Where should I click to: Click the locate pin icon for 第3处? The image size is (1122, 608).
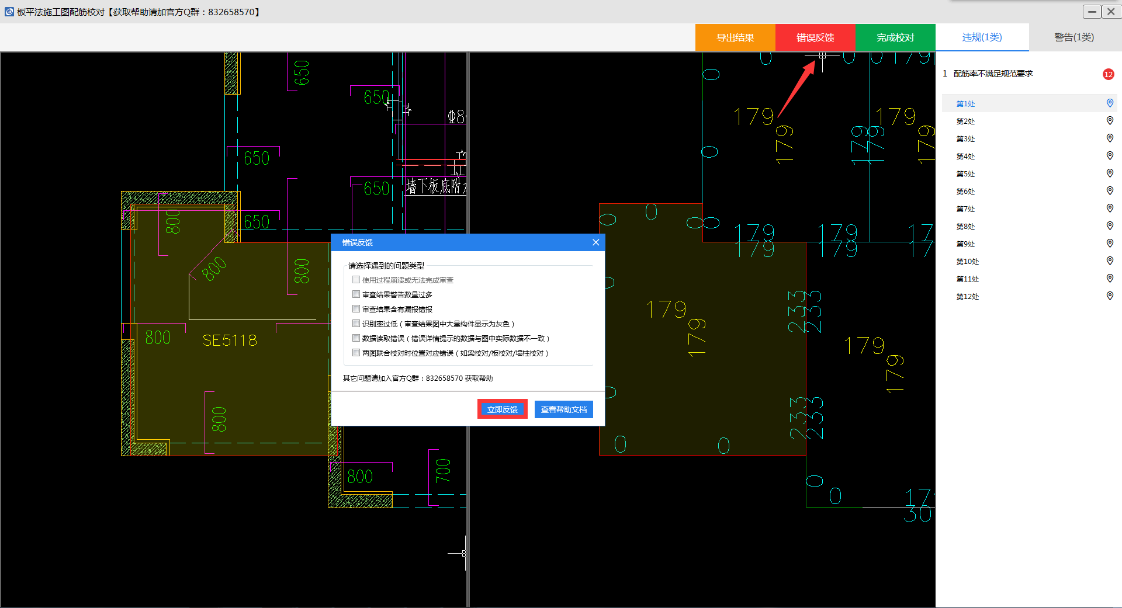[1110, 138]
